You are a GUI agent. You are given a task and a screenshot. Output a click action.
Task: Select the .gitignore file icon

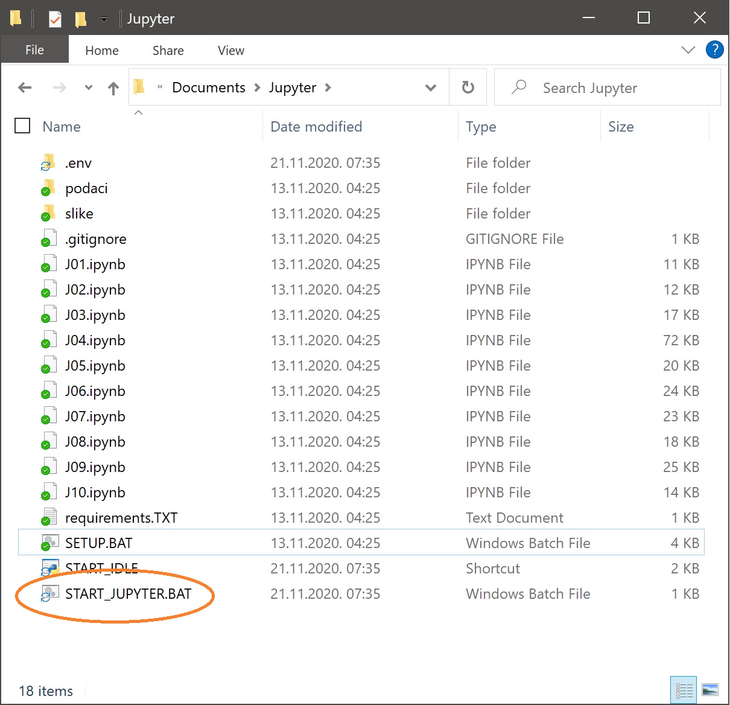point(48,238)
